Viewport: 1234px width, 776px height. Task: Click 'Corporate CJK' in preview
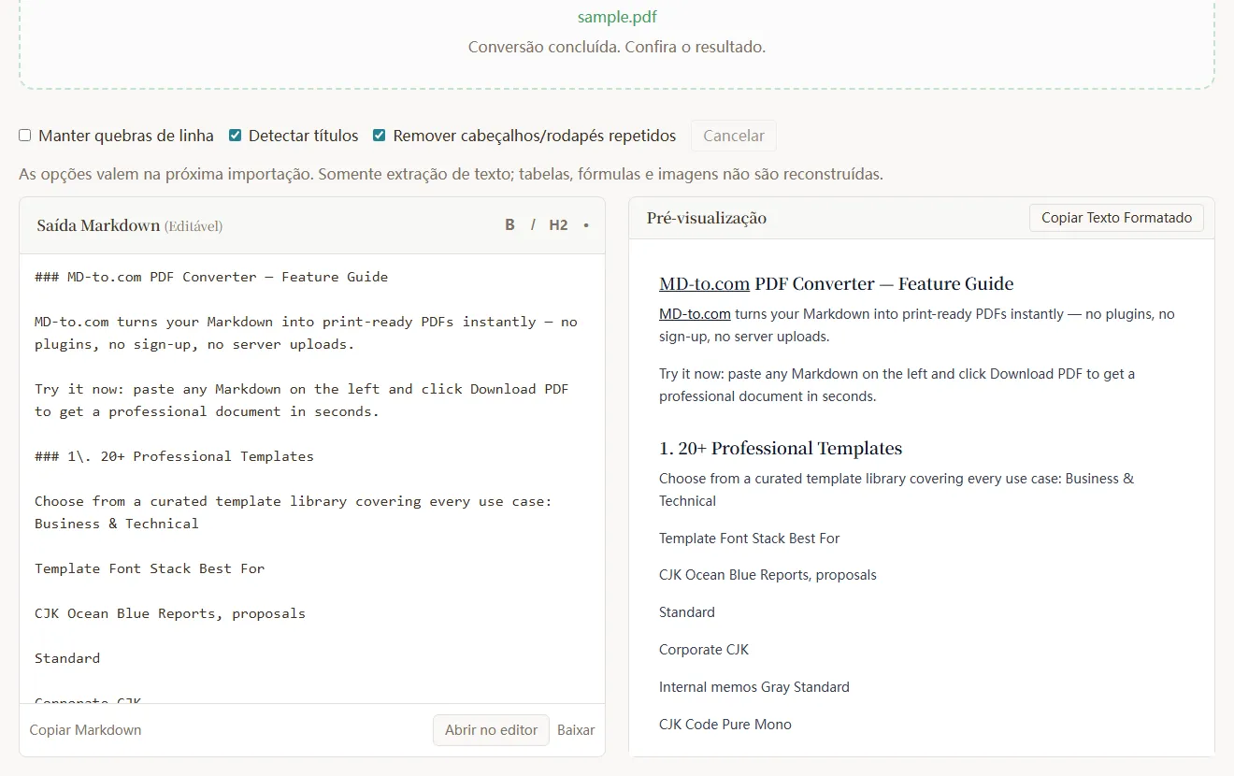pyautogui.click(x=704, y=650)
